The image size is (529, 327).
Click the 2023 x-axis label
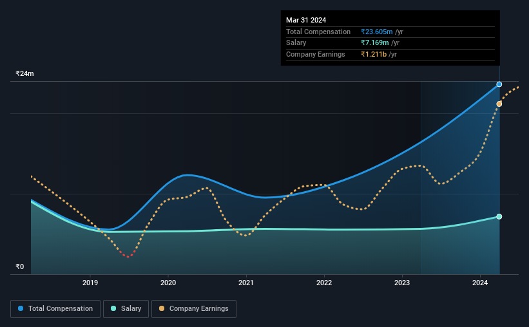tap(402, 283)
